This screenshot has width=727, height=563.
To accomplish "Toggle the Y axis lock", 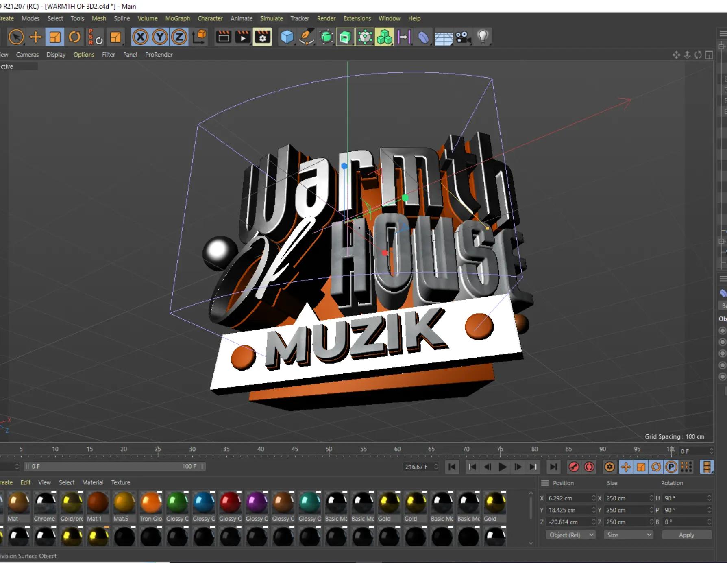I will click(x=160, y=37).
